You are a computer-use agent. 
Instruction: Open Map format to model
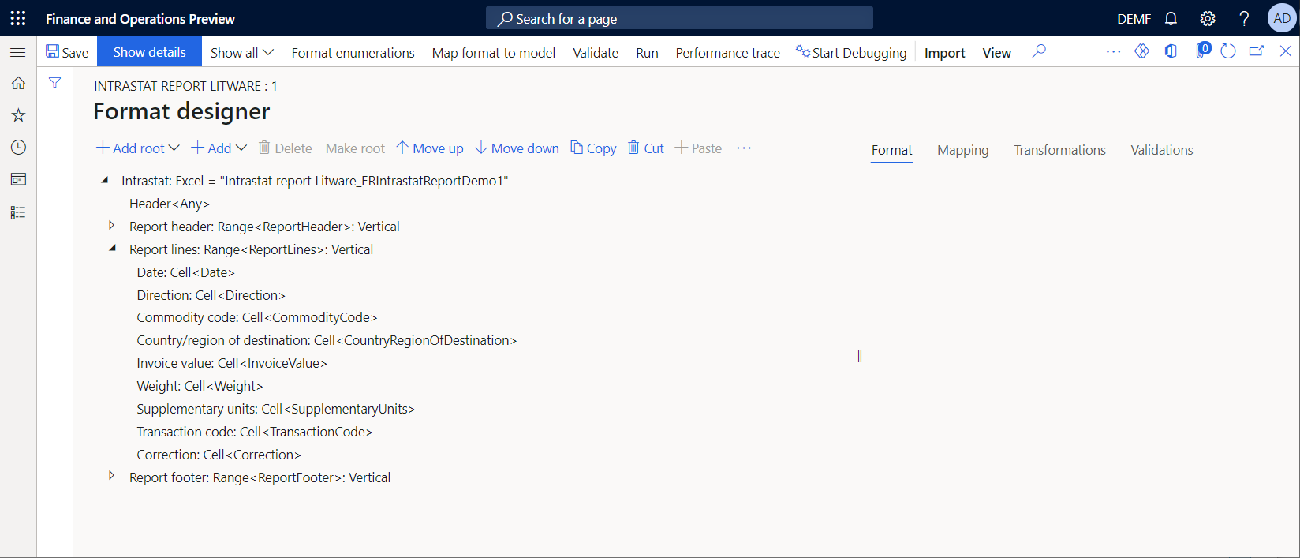click(x=494, y=52)
